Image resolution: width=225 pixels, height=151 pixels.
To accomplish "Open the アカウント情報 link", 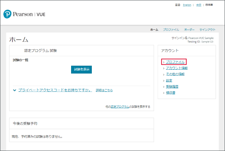I will (x=176, y=68).
